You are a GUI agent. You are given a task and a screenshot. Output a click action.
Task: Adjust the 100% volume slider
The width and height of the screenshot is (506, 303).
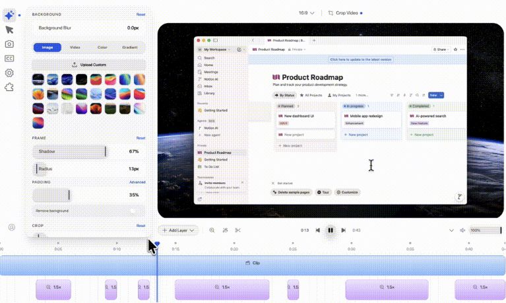pos(486,230)
